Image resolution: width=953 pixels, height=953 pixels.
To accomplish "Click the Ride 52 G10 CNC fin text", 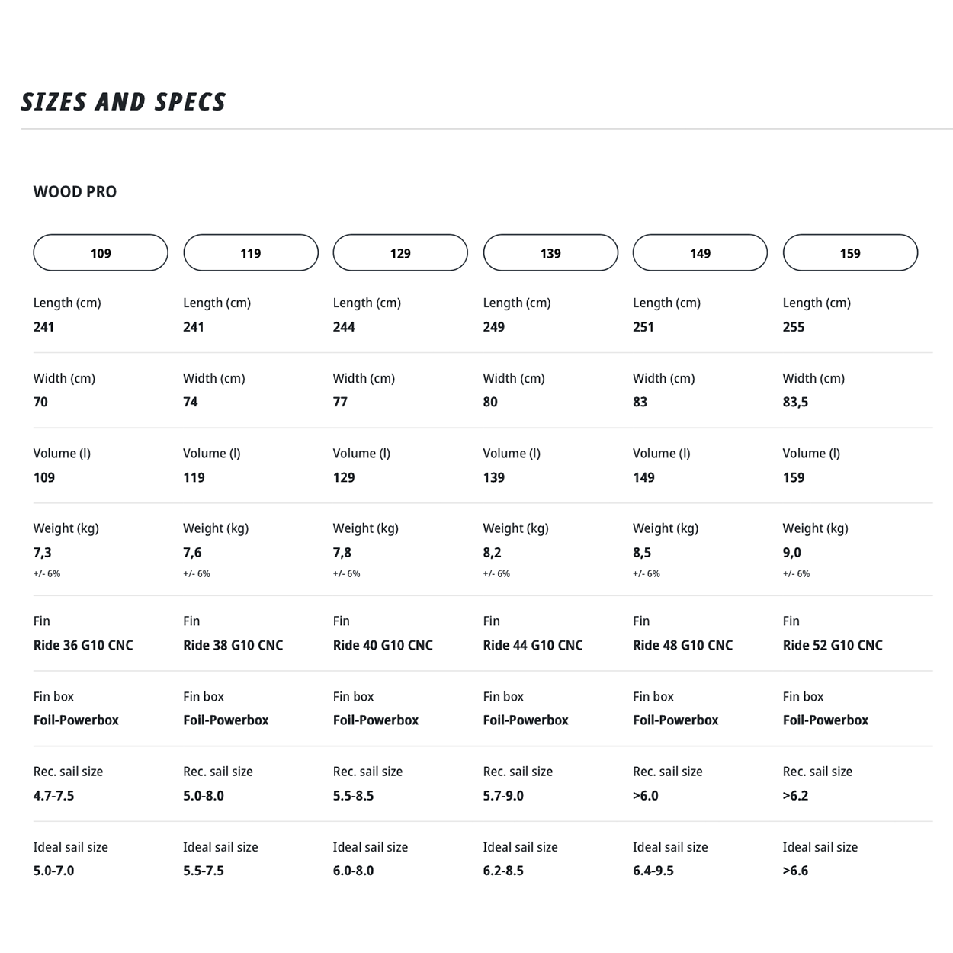I will click(833, 645).
